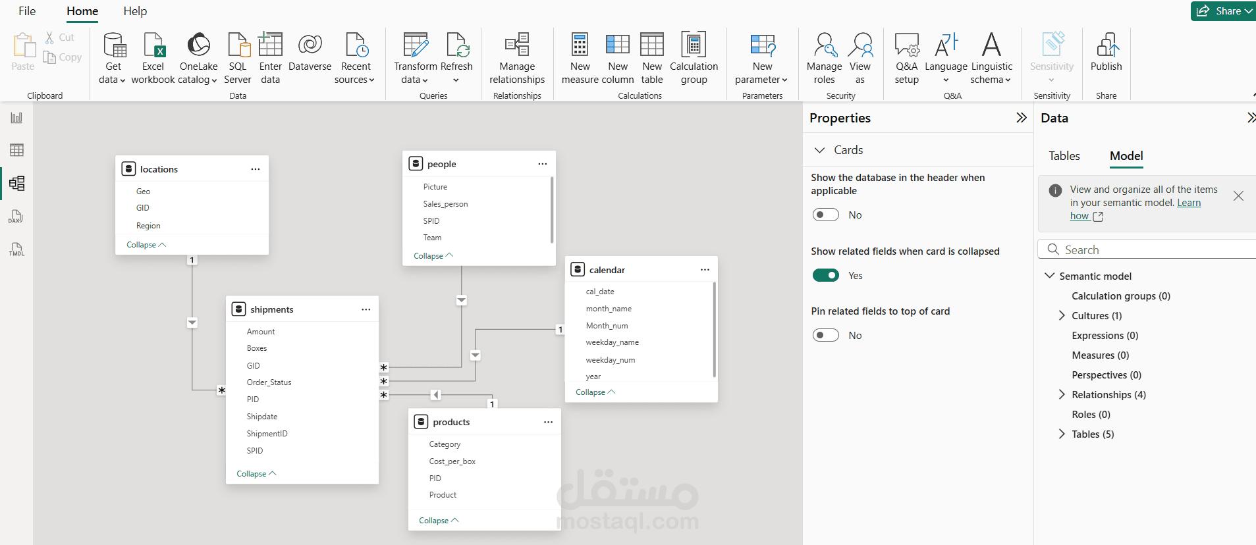Collapse the locations table card
1256x545 pixels.
(146, 244)
